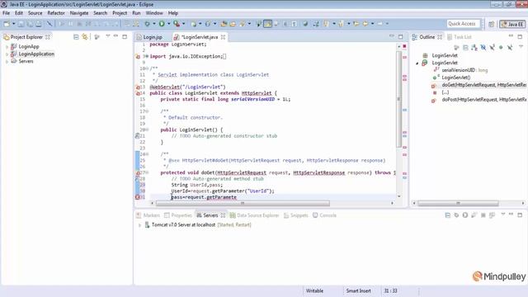
Task: Click Stop server icon in Servers view
Action: [483, 215]
